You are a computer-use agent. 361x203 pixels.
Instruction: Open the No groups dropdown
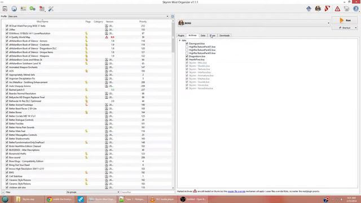[x=93, y=192]
